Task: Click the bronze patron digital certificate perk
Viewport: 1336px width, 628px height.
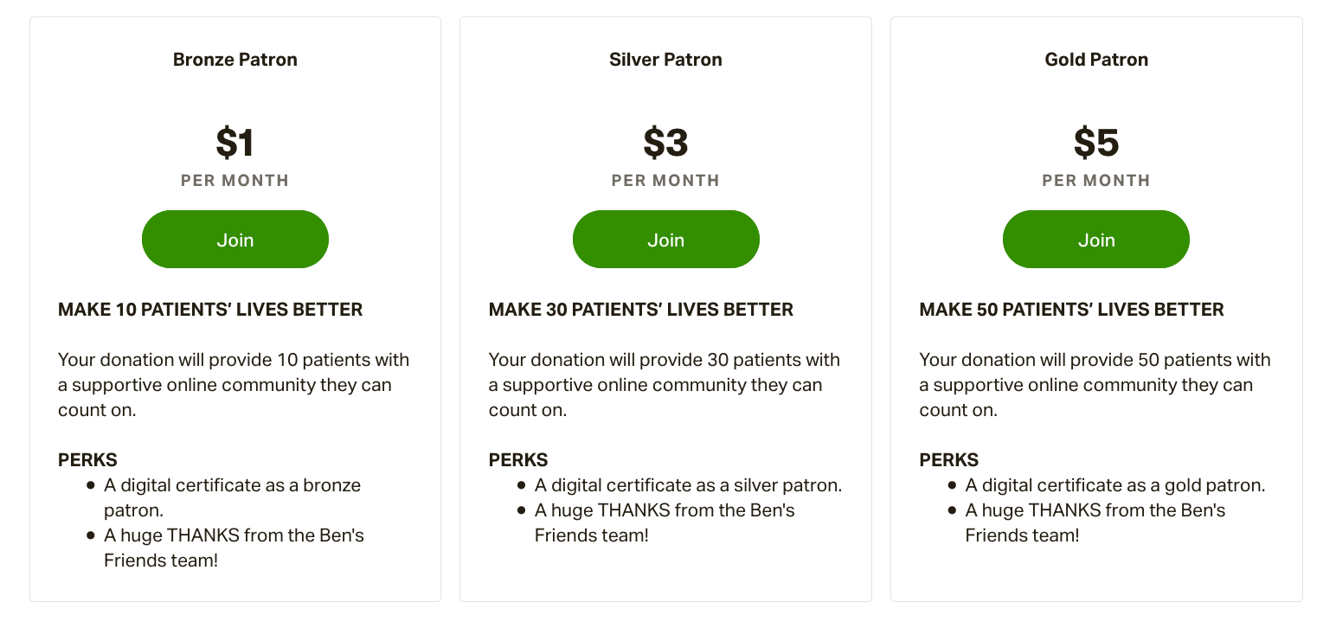Action: 232,497
